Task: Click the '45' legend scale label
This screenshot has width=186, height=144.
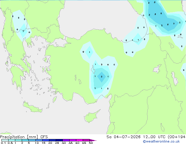Action: pyautogui.click(x=84, y=143)
